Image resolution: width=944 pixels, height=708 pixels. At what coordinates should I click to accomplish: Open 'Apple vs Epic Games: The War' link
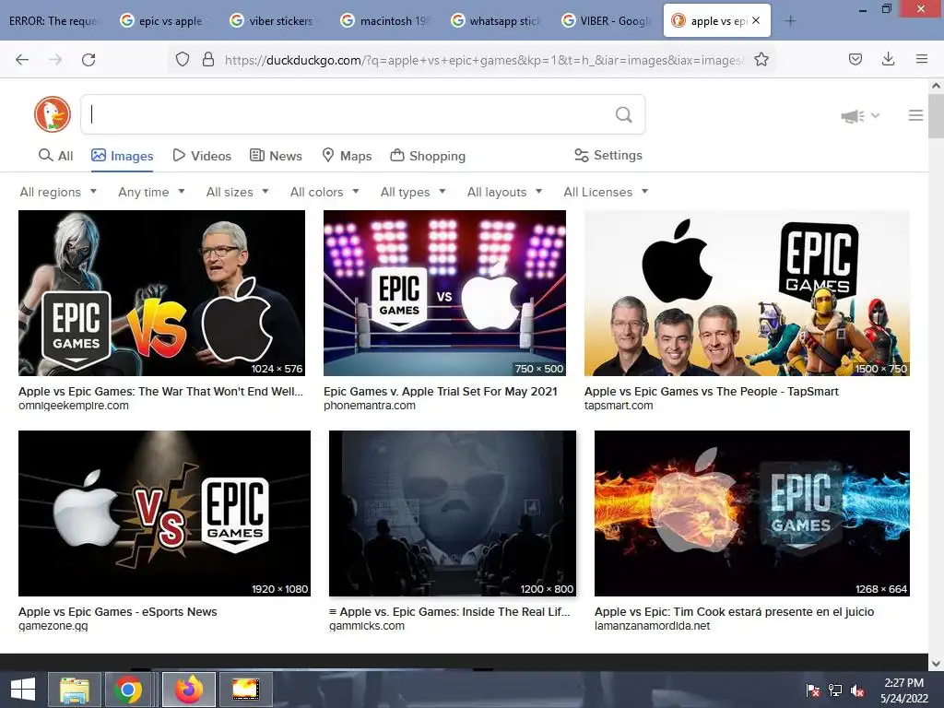[x=160, y=391]
